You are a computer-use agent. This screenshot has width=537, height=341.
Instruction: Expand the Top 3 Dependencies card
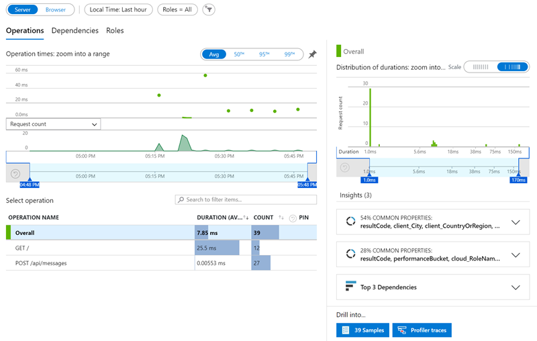coord(516,287)
